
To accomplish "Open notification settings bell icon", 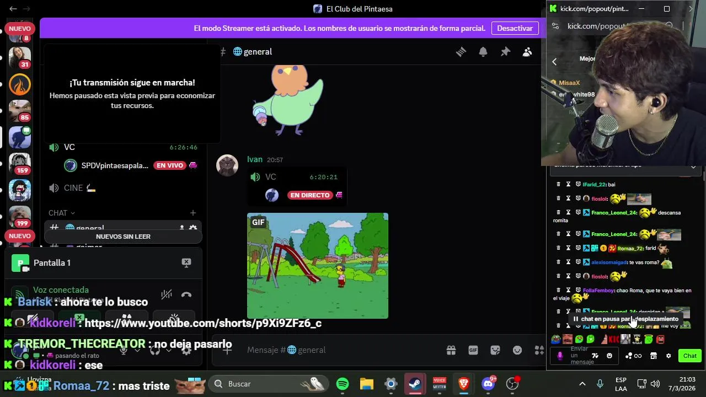I will (483, 52).
